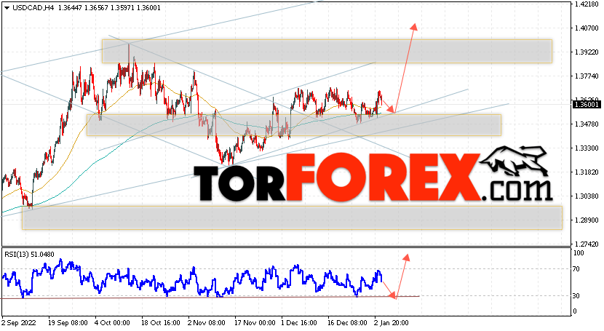This screenshot has width=604, height=331.
Task: Select the 1.42180 price axis label
Action: tap(587, 4)
